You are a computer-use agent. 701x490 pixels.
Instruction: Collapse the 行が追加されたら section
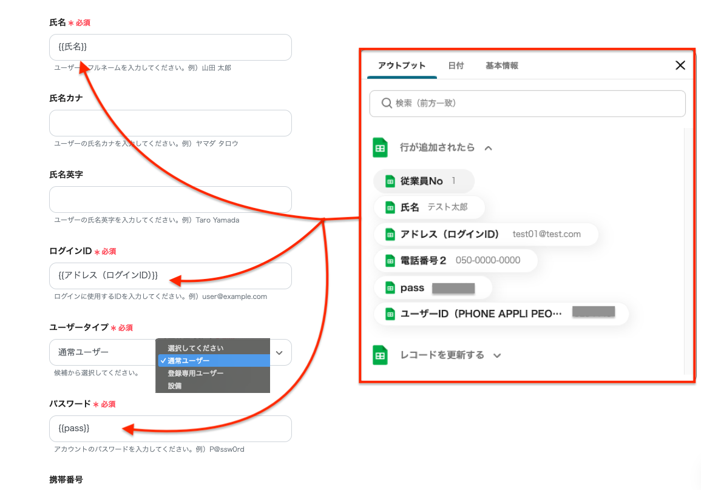point(488,149)
